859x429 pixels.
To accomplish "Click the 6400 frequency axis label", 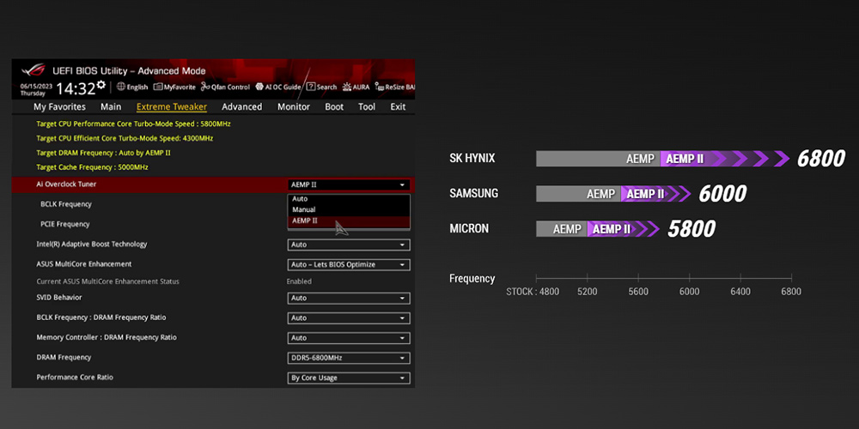I will pos(740,292).
